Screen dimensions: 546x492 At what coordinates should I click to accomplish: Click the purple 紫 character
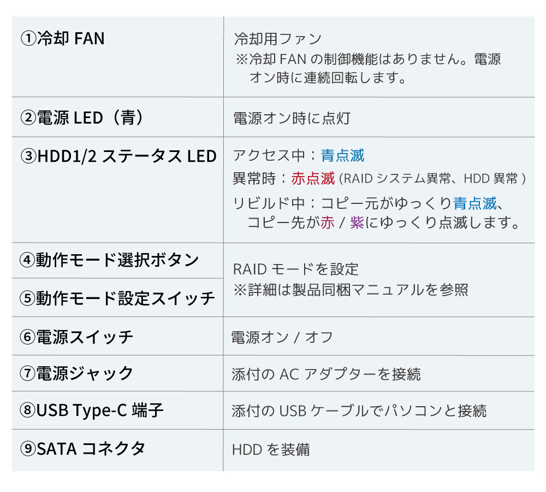point(357,222)
